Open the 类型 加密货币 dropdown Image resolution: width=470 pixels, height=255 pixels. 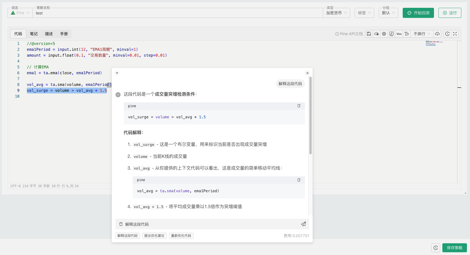[336, 13]
